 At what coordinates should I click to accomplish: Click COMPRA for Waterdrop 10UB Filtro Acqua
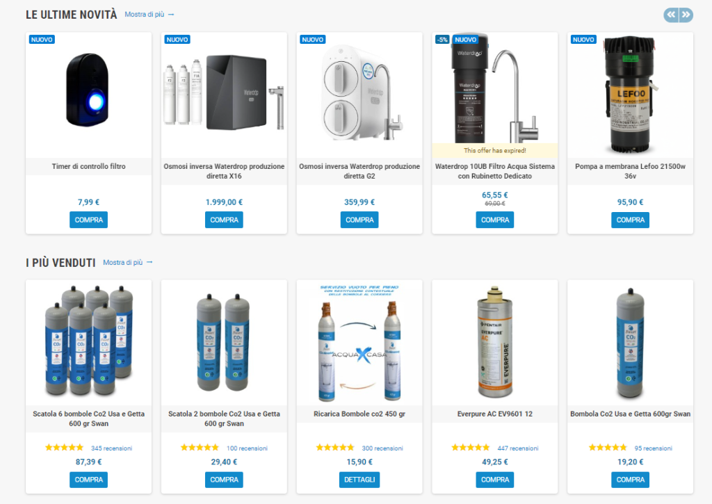495,220
